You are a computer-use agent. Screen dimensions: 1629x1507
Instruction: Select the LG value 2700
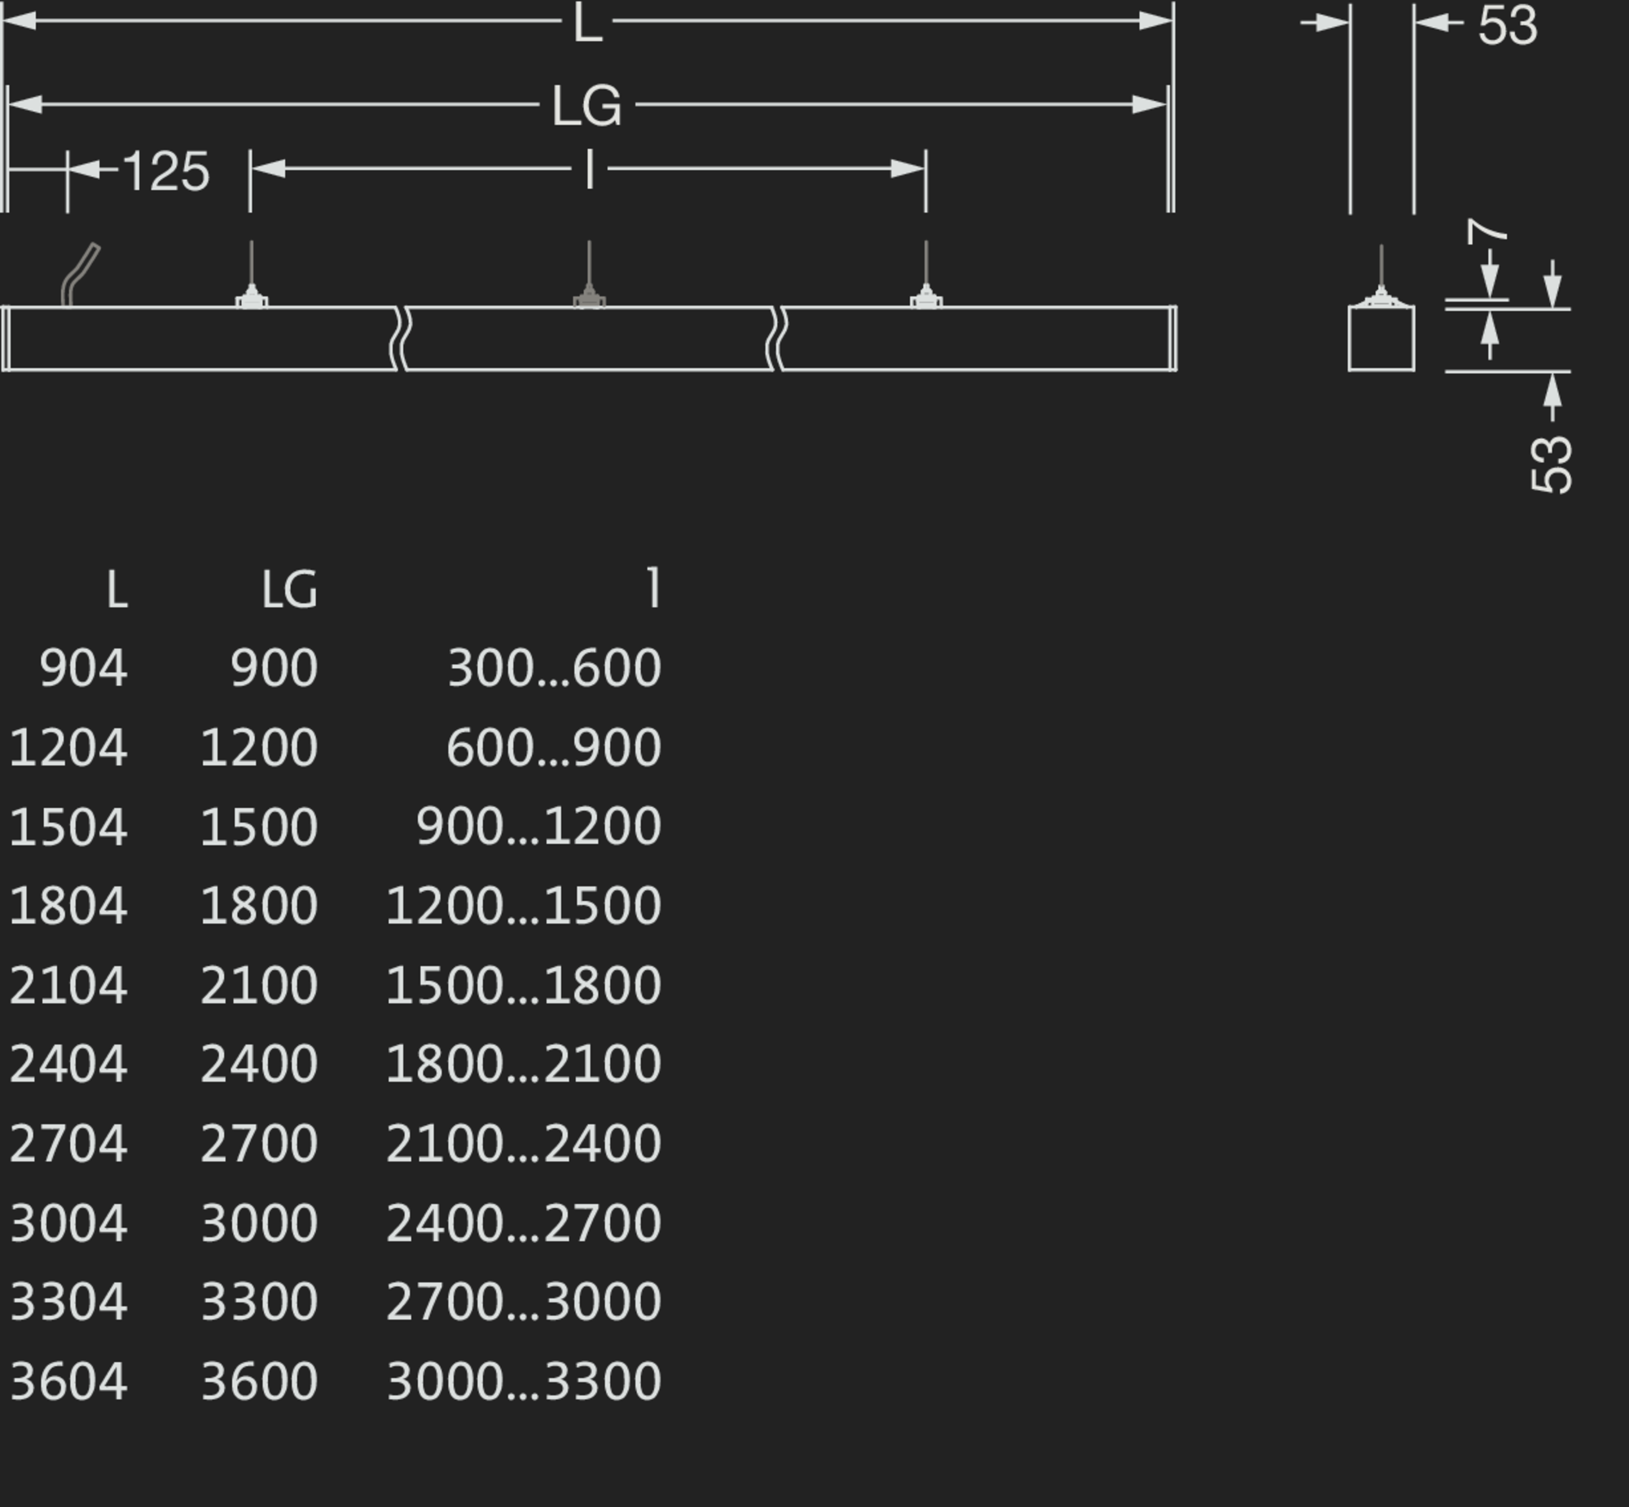tap(259, 1144)
